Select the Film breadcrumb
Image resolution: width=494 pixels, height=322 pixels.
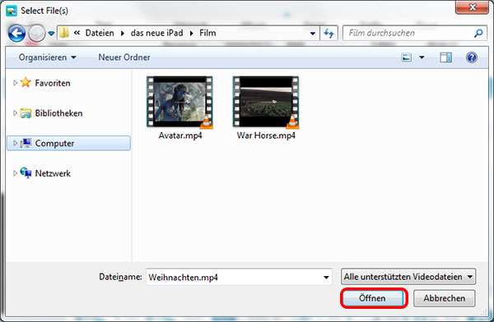point(207,33)
